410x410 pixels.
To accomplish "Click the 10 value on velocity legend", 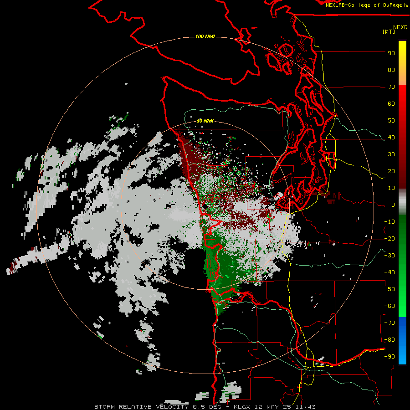I will [391, 188].
